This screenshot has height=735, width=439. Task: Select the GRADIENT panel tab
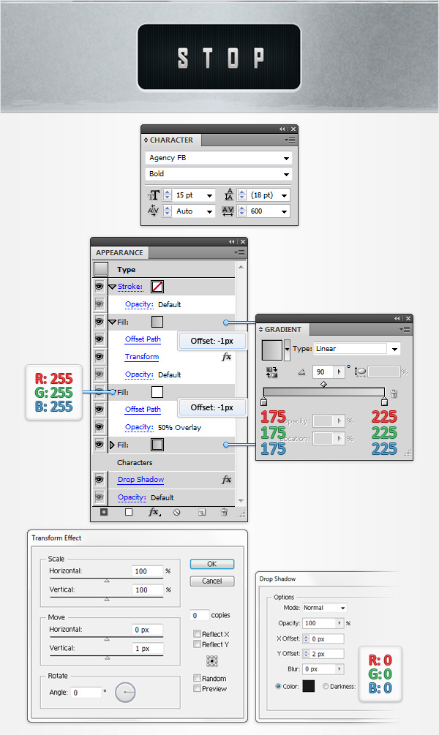(283, 330)
